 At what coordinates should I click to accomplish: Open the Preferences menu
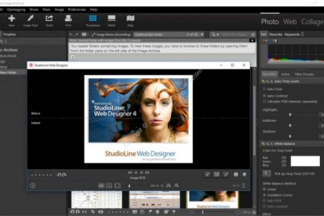[x=77, y=9]
